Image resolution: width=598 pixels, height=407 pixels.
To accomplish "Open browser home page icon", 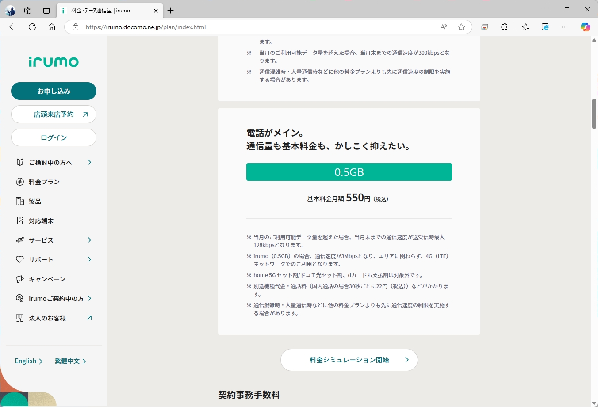I will (x=52, y=27).
